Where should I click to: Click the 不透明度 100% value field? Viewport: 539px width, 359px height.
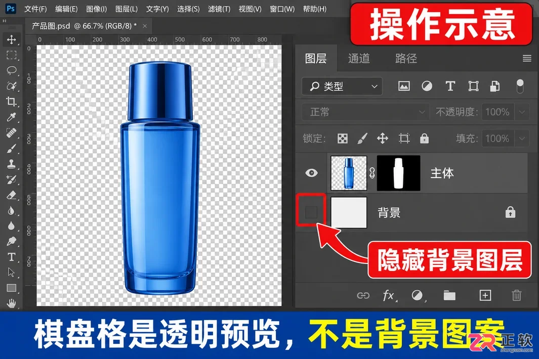(x=497, y=112)
